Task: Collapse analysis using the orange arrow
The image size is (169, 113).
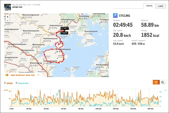Action: (x=38, y=75)
